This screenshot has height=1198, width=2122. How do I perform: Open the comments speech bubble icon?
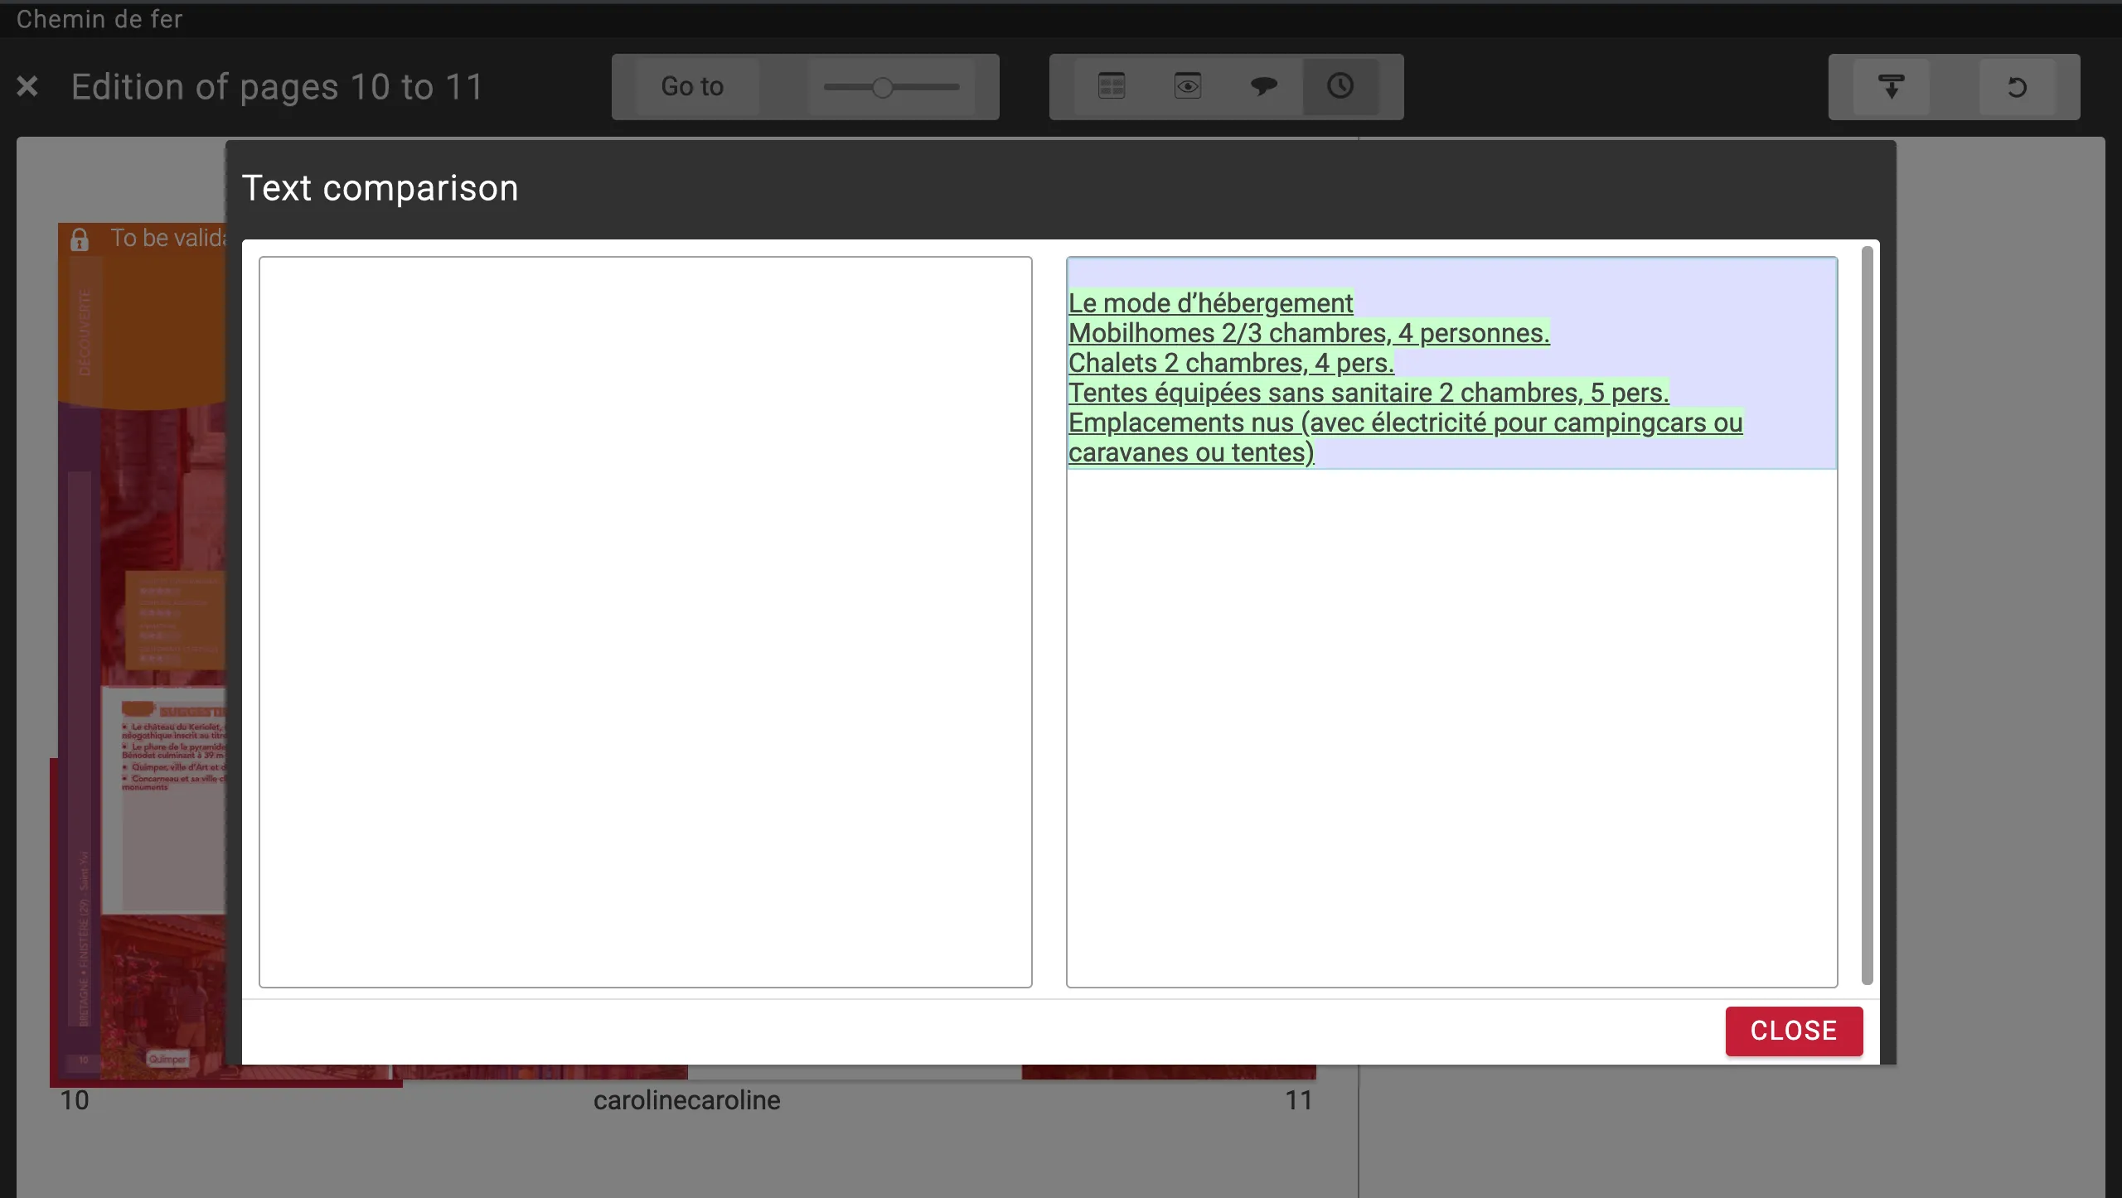click(1263, 86)
